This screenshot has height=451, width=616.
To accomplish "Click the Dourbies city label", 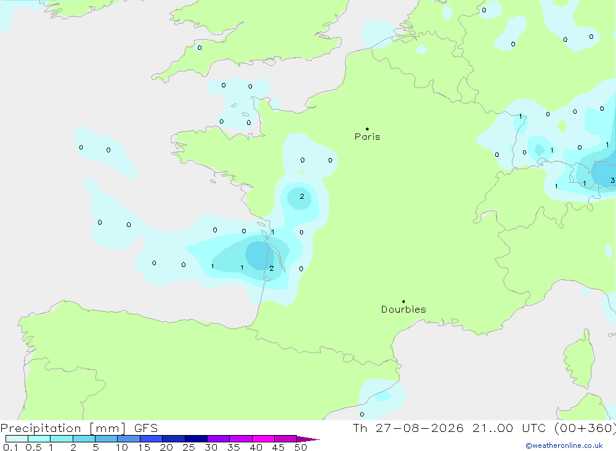I will [403, 309].
